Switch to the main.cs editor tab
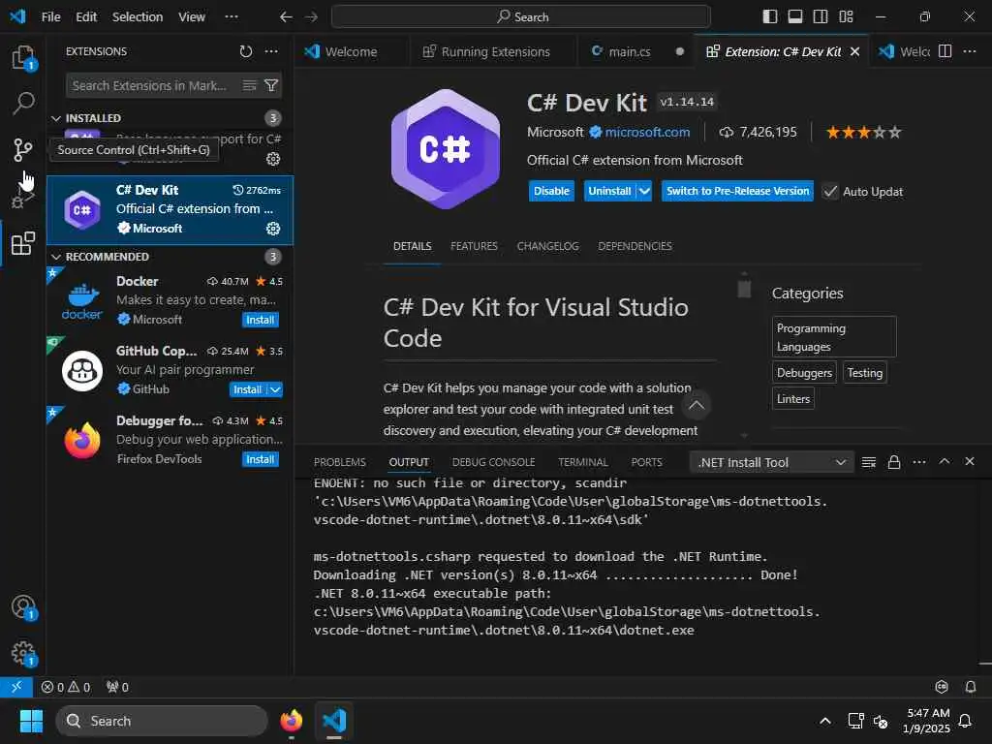Screen dimensions: 992x744 (x=630, y=52)
